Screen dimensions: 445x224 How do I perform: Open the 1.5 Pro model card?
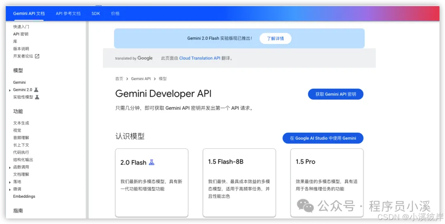click(327, 182)
